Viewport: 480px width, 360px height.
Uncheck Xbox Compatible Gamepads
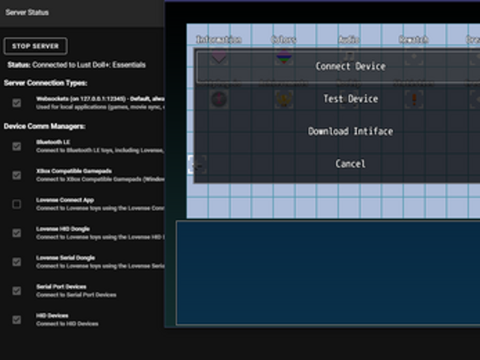[17, 175]
